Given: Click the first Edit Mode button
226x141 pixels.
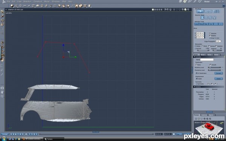Looking at the screenshot, I should click(200, 11).
